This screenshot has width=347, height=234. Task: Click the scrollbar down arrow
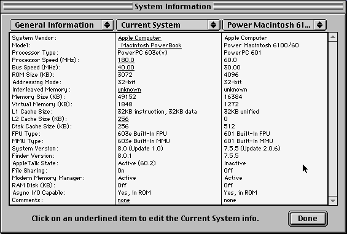coord(333,201)
